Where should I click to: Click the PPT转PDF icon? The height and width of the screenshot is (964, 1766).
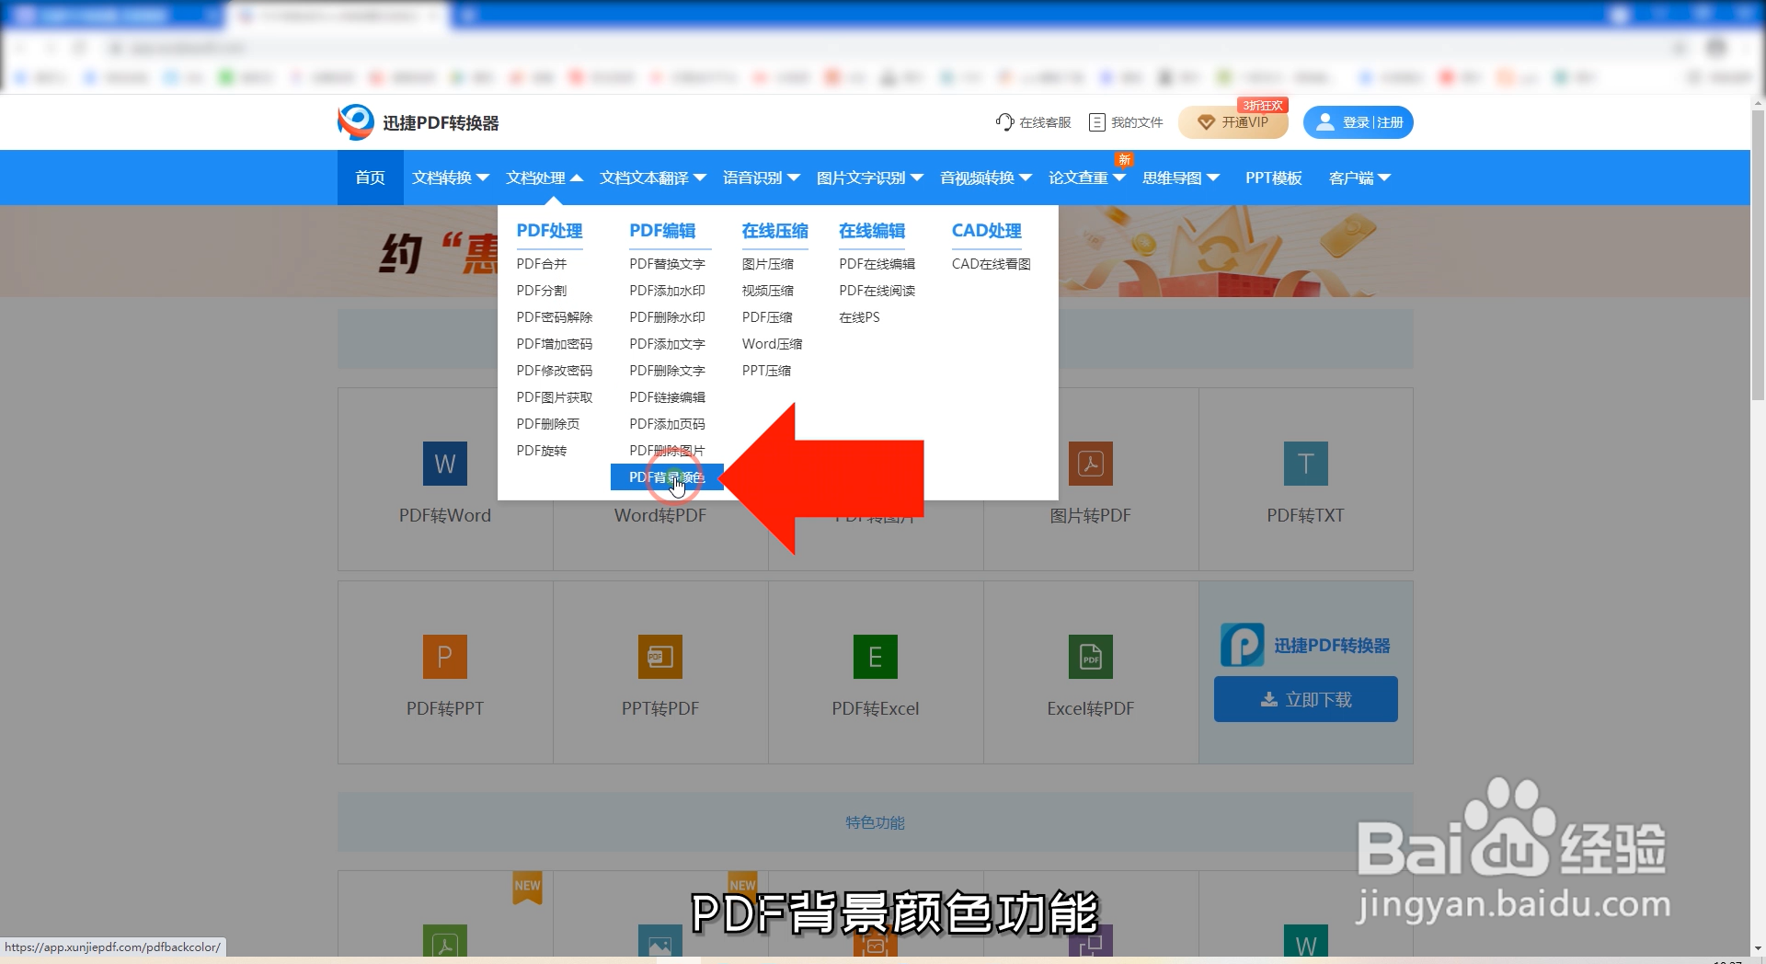[660, 657]
